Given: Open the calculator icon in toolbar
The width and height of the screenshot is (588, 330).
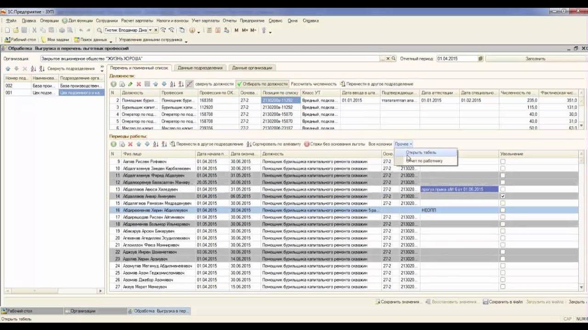Looking at the screenshot, I should 209,30.
